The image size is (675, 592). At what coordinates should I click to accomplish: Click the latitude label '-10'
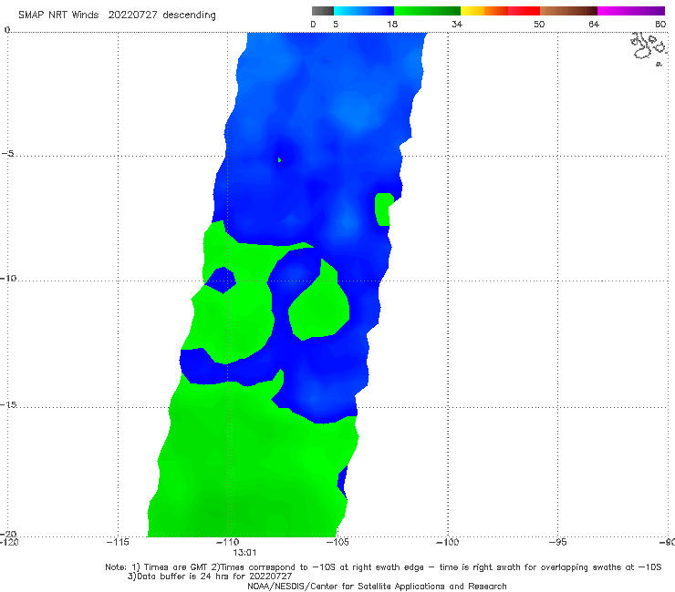[x=8, y=278]
